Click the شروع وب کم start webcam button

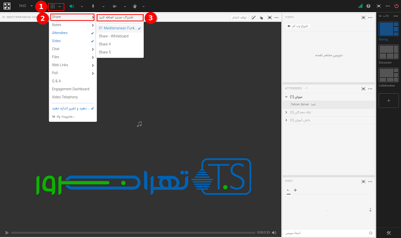click(298, 26)
